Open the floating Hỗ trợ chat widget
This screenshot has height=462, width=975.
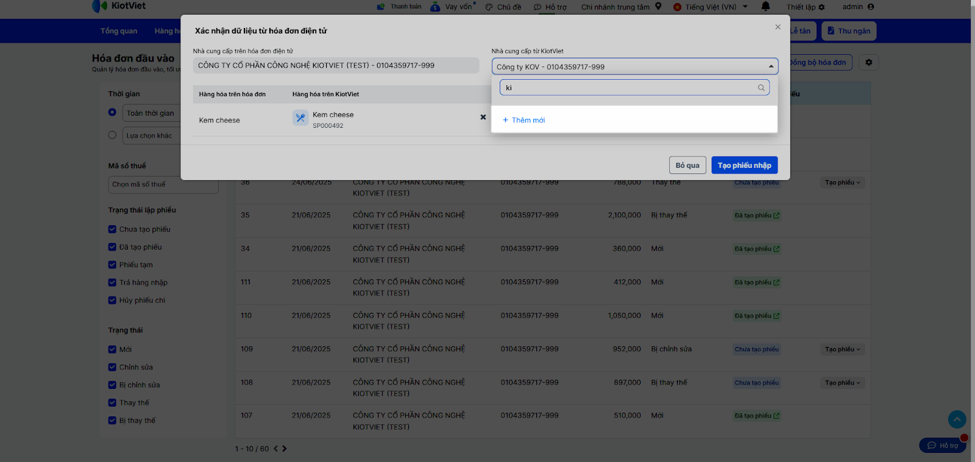click(x=943, y=446)
